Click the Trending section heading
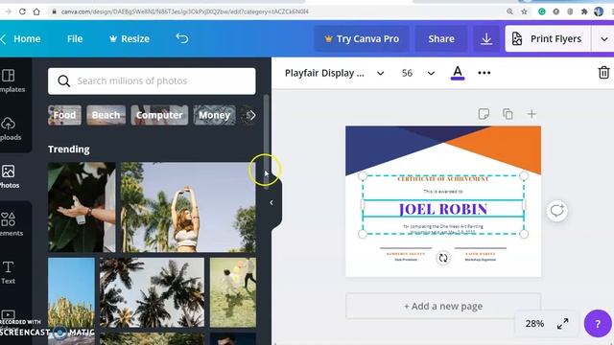 tap(69, 149)
